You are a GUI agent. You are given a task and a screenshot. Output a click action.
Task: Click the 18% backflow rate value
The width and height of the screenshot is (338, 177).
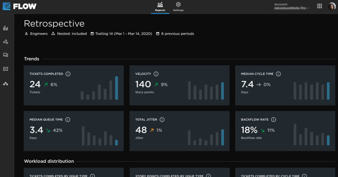pos(249,130)
